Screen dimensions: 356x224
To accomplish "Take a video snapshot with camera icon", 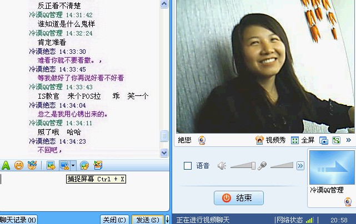I will (324, 141).
